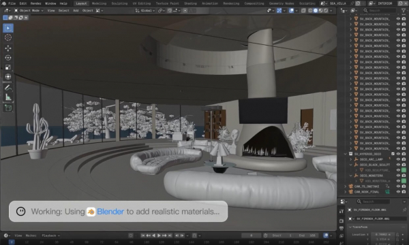The height and width of the screenshot is (245, 409).
Task: Open the Render properties tab icon
Action: 342,220
